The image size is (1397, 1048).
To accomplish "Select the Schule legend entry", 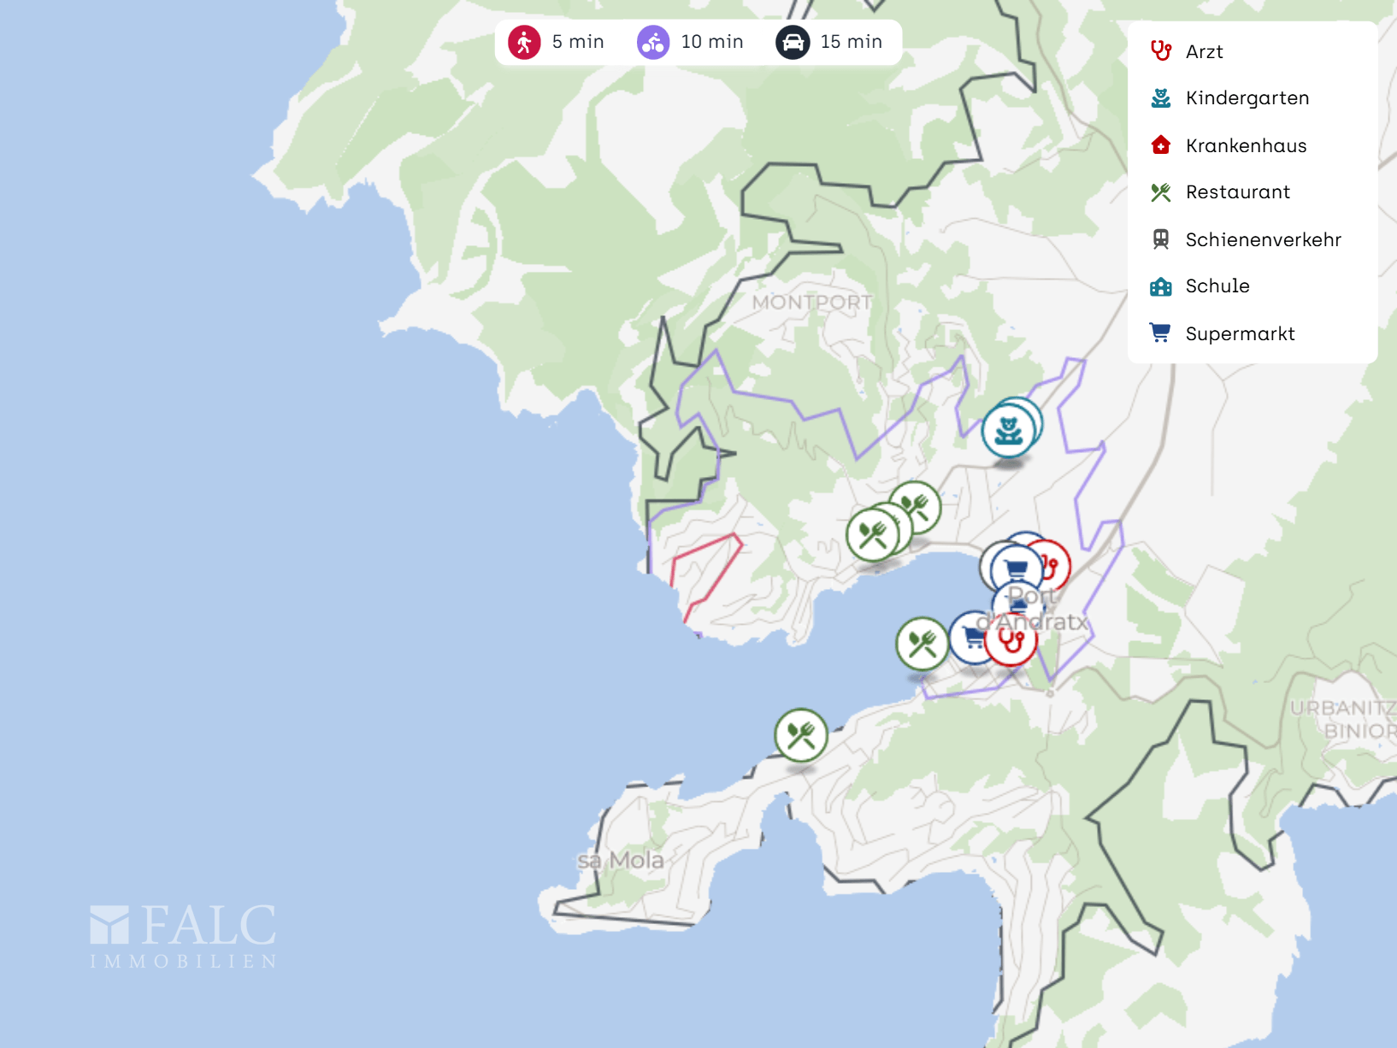I will [1217, 286].
